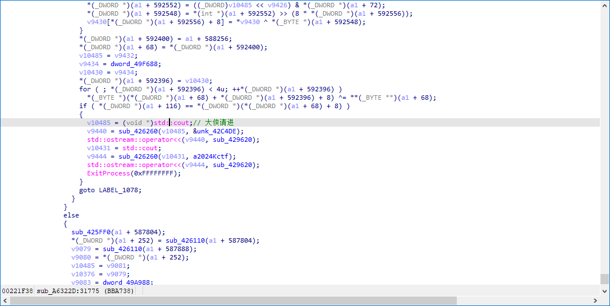Viewport: 610px width, 306px height.
Task: Click the else keyword
Action: [71, 215]
